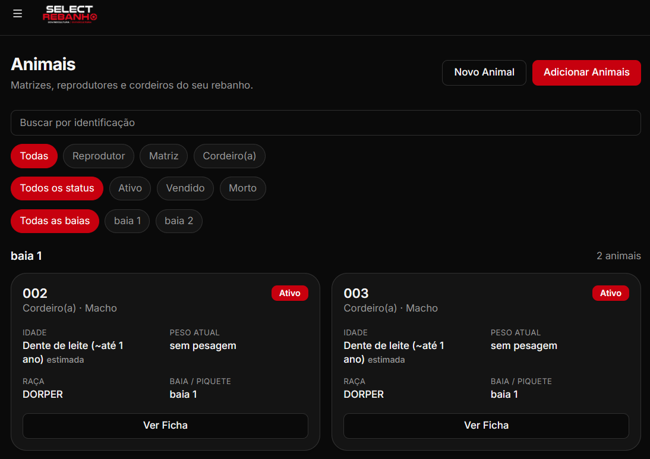Select the Todas category filter
Image resolution: width=650 pixels, height=459 pixels.
click(34, 156)
